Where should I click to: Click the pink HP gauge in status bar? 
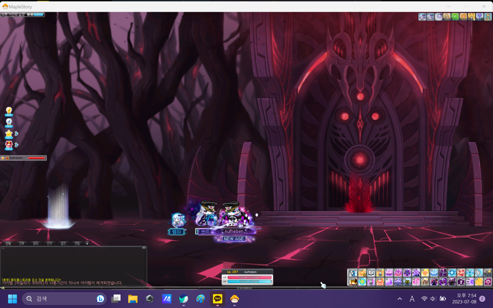(x=250, y=278)
